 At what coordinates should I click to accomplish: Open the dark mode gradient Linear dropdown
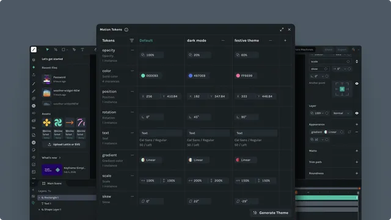198,160
